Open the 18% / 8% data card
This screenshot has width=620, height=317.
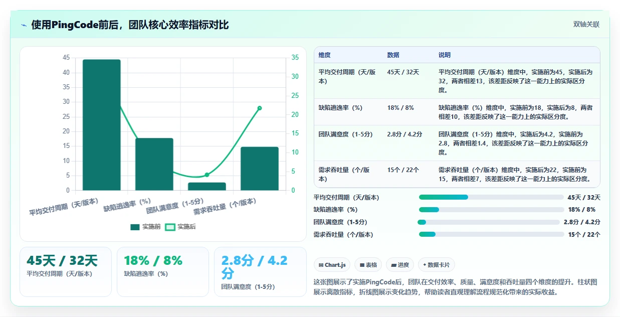point(163,272)
